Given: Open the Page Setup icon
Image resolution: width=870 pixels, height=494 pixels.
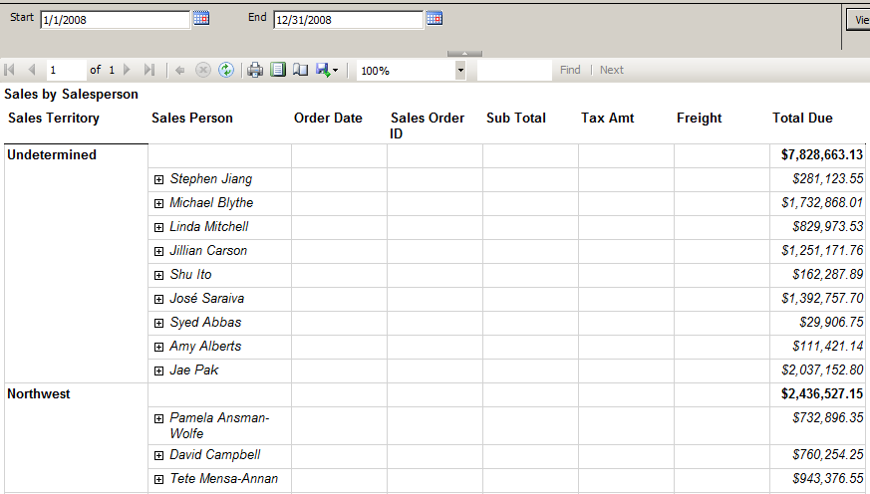Looking at the screenshot, I should coord(300,70).
